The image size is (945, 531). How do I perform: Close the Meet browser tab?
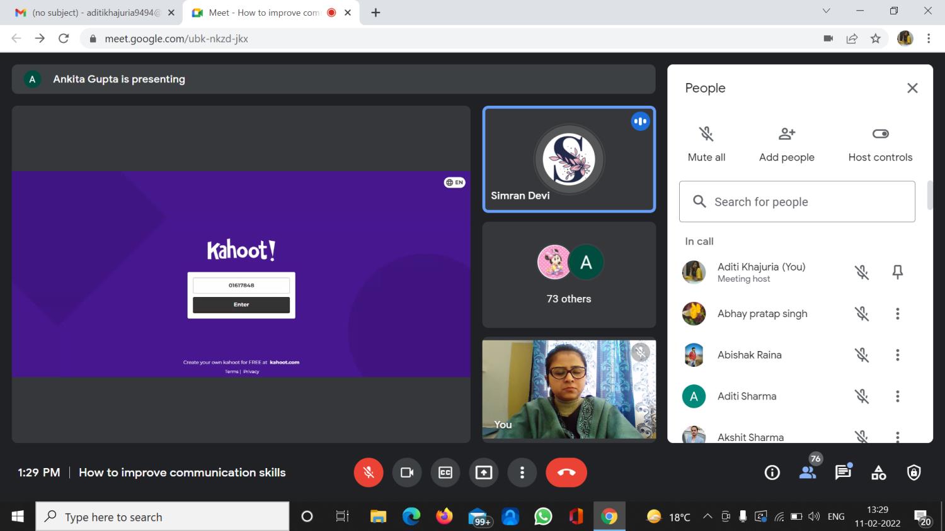[x=347, y=13]
